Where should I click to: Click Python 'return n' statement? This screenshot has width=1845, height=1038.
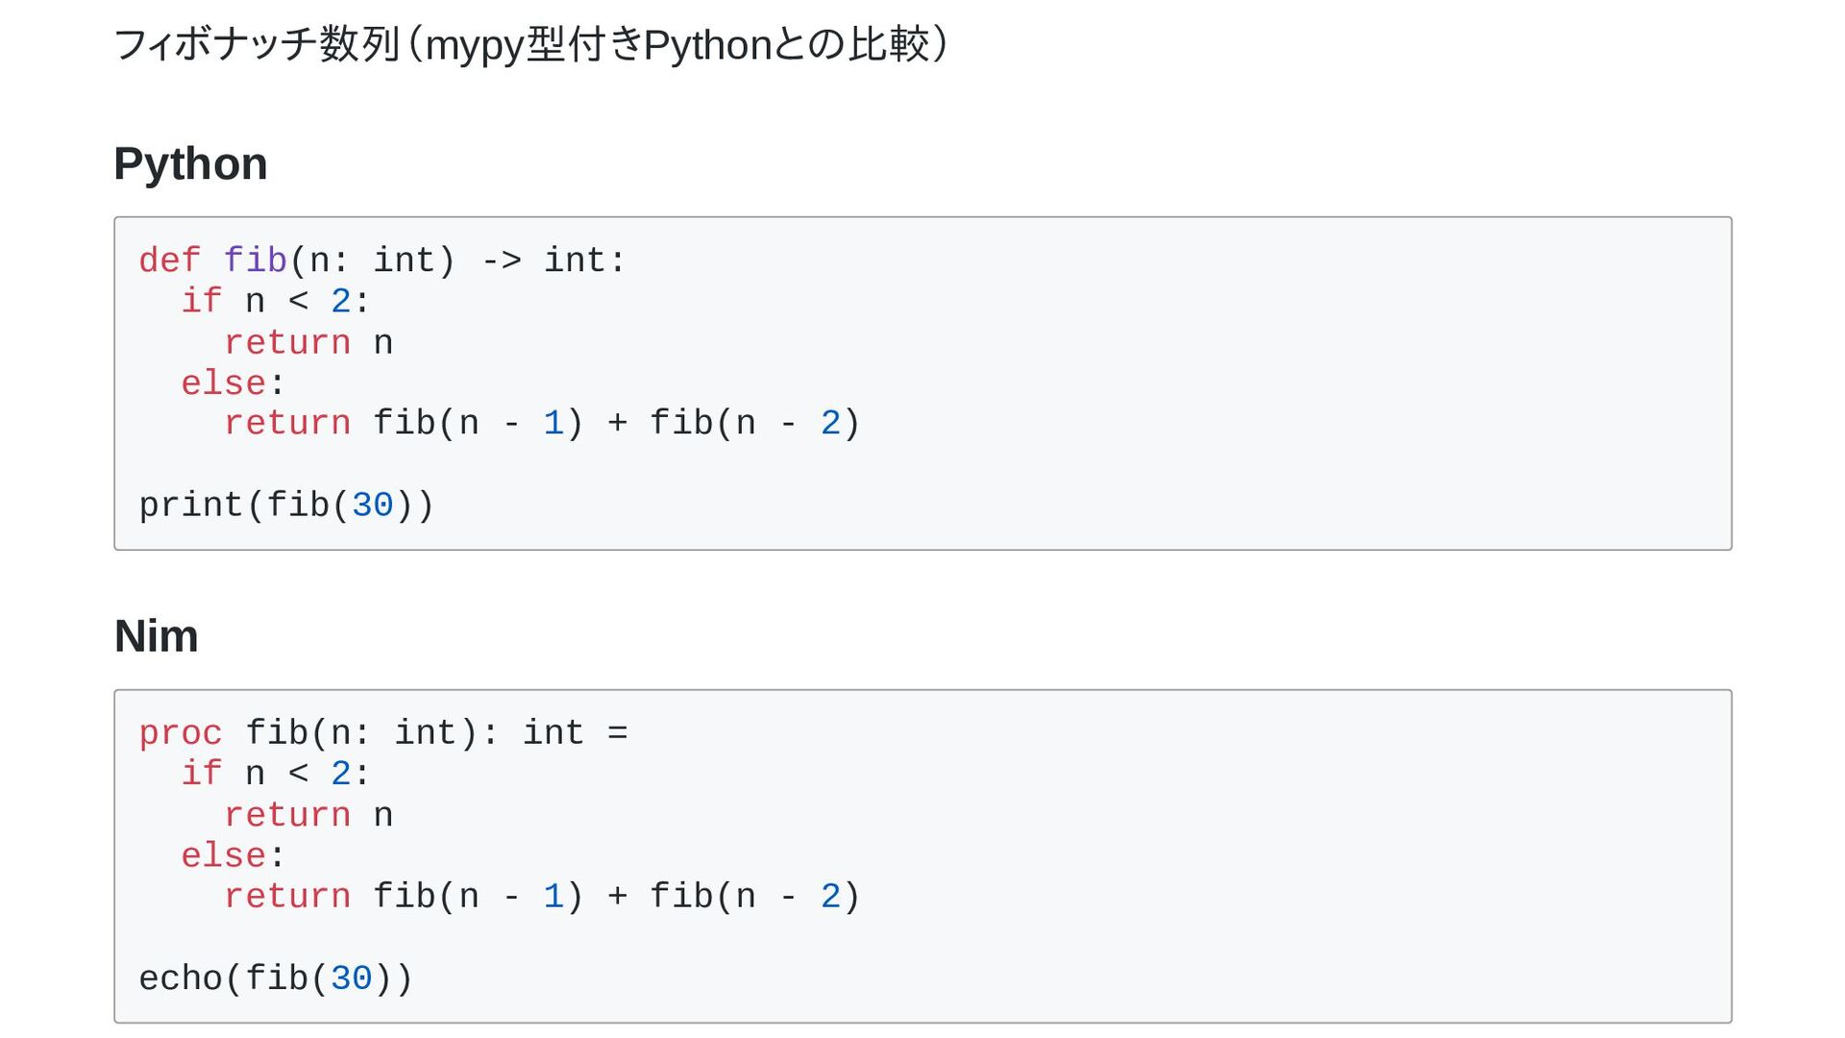point(308,343)
